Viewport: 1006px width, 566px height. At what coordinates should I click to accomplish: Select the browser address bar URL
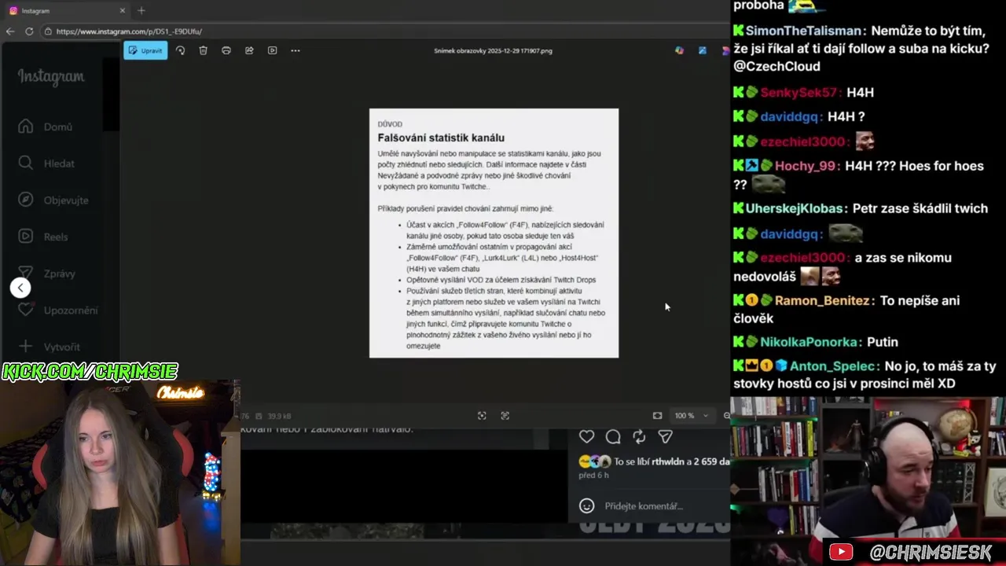(x=129, y=31)
